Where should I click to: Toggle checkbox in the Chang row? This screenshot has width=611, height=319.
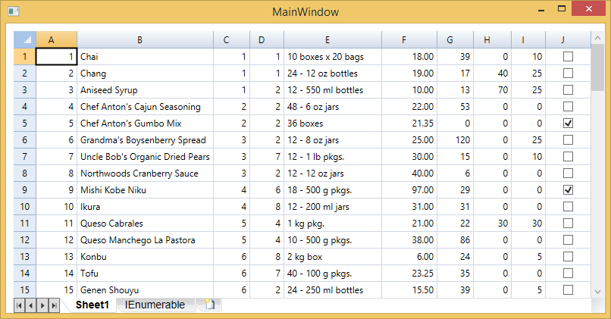pos(568,73)
